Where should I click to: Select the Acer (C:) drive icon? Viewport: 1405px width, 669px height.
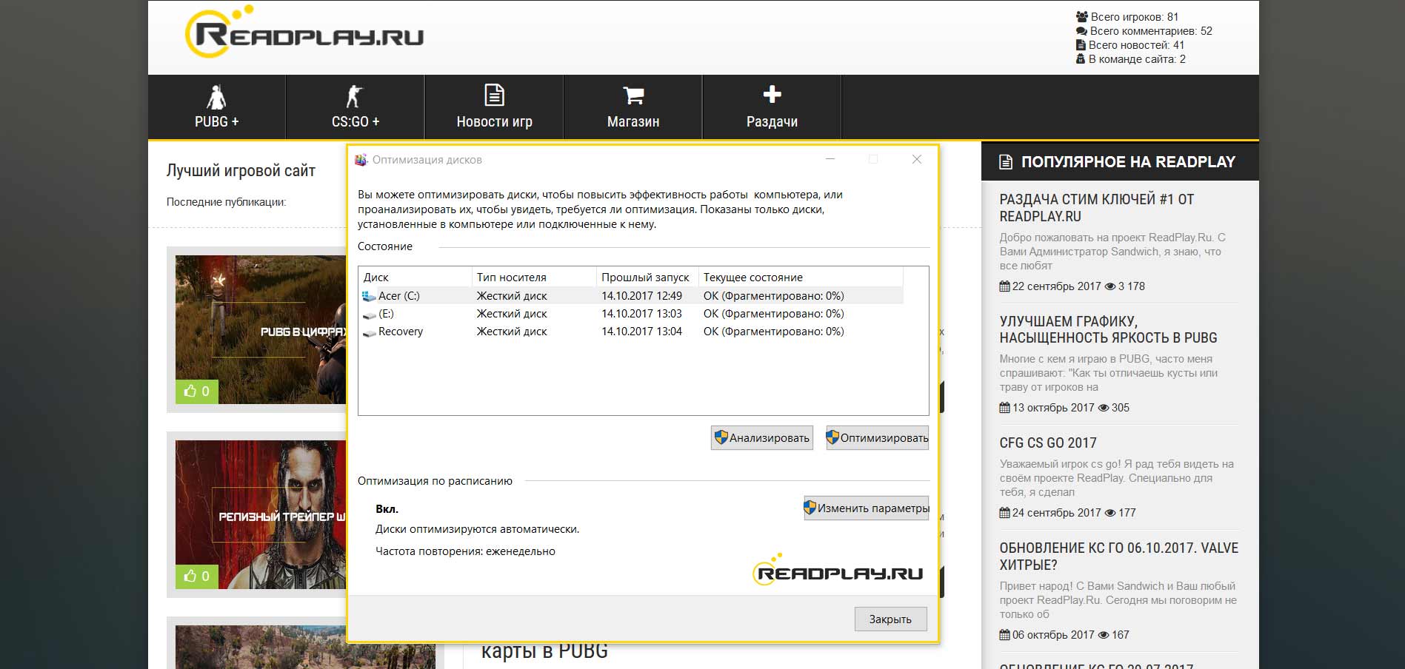coord(369,296)
